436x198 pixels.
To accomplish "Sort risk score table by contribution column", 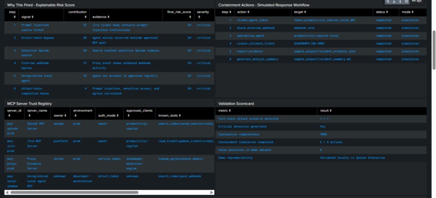I will (77, 15).
